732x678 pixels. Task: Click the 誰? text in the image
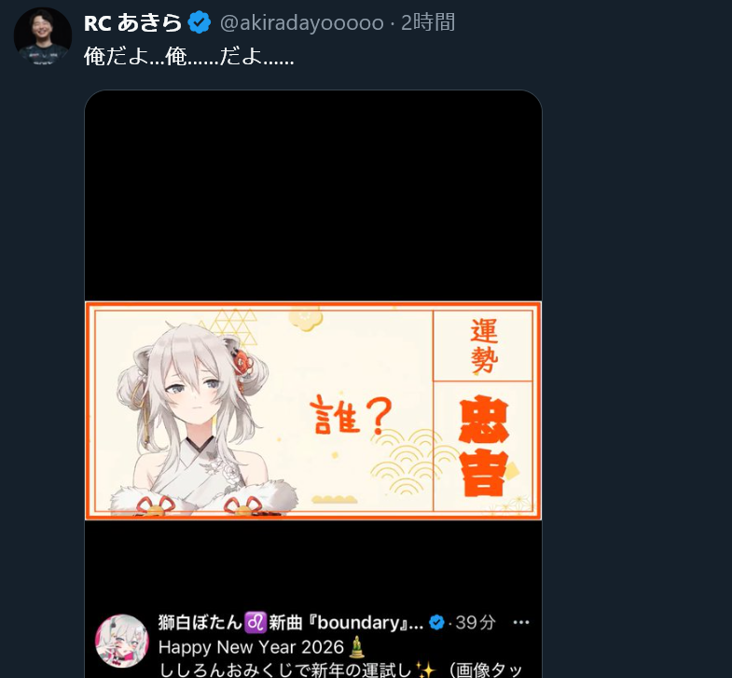tap(351, 415)
